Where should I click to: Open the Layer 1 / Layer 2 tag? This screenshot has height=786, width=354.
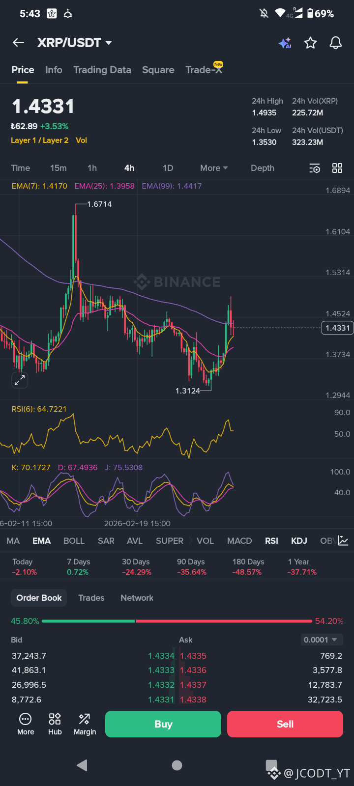click(39, 140)
